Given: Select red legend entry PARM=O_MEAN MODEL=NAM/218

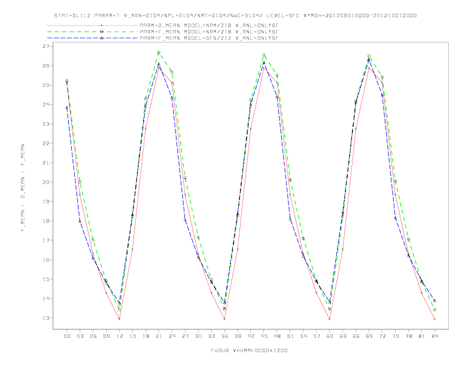Looking at the screenshot, I should [x=209, y=25].
